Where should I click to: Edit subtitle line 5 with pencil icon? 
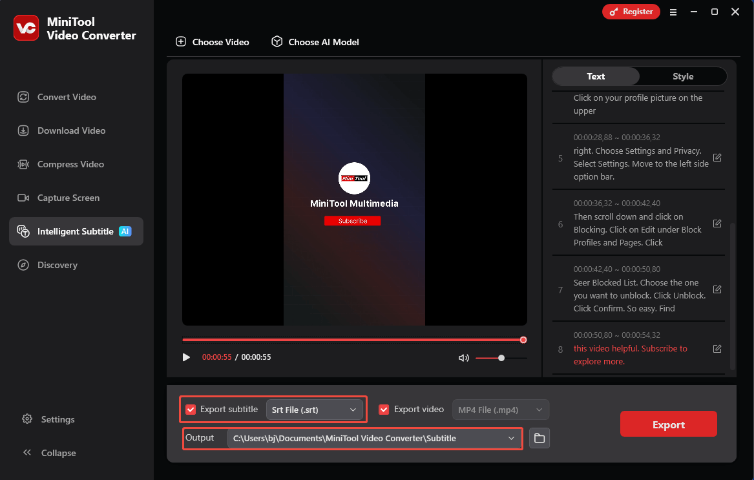tap(717, 158)
